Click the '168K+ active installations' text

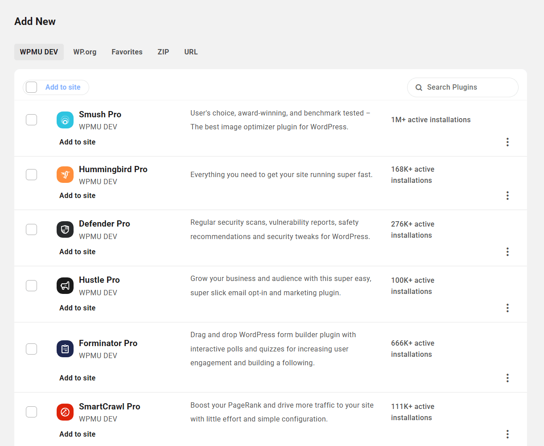(x=412, y=175)
